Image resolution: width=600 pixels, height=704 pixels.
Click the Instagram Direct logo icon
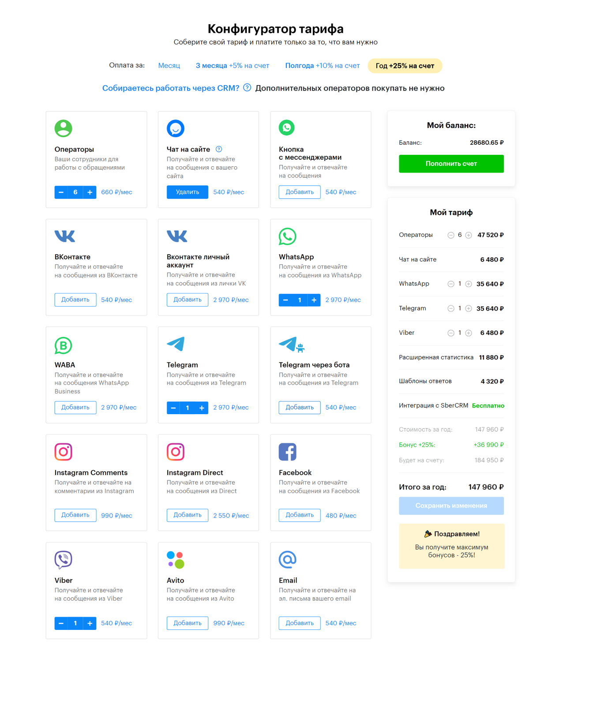pyautogui.click(x=175, y=452)
